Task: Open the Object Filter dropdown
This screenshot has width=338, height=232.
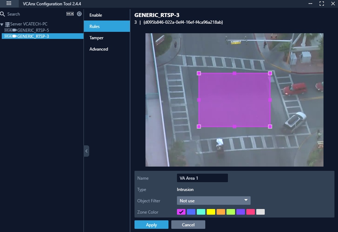Action: (x=213, y=201)
